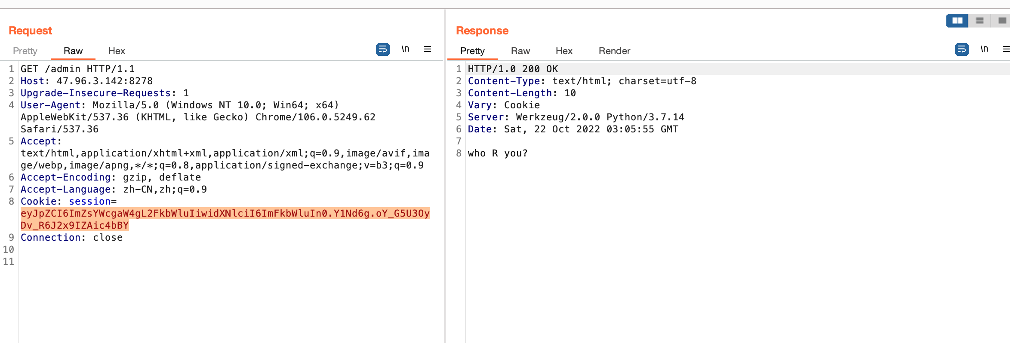Switch Request to Hex tab
The width and height of the screenshot is (1010, 343).
pos(117,51)
